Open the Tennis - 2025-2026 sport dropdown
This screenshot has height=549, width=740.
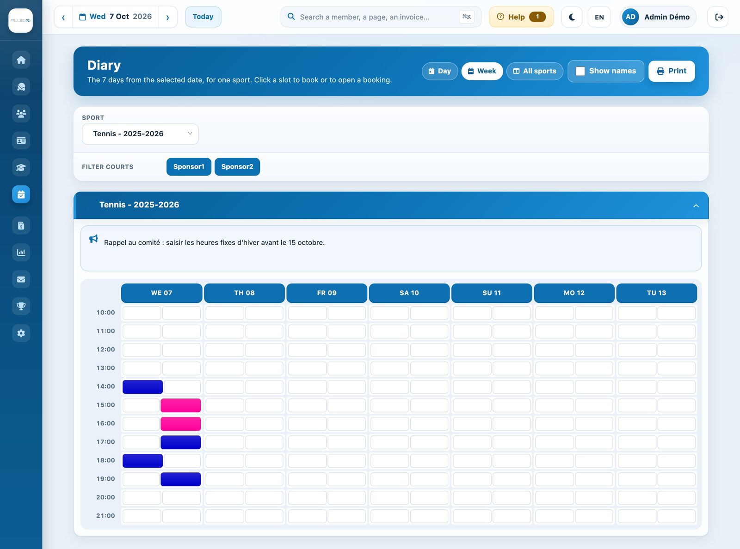[x=140, y=134]
